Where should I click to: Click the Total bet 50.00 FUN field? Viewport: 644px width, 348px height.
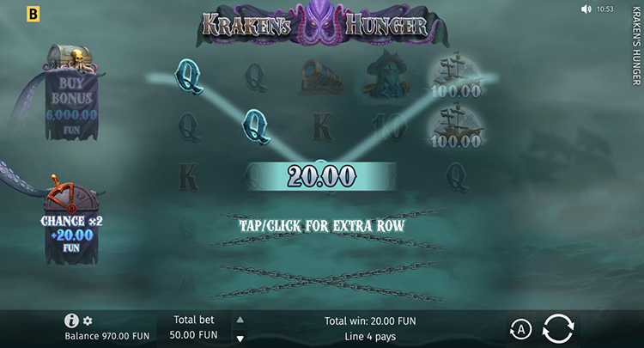coord(194,327)
